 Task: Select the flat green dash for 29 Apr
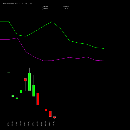[9, 73]
